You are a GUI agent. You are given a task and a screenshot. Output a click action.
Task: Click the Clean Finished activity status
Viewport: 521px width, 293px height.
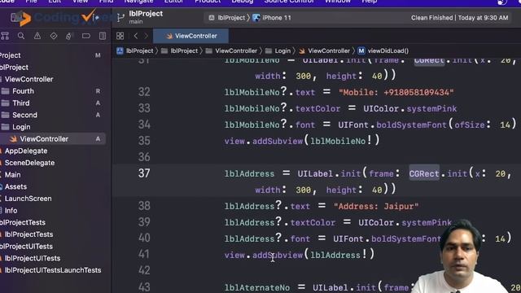point(459,18)
